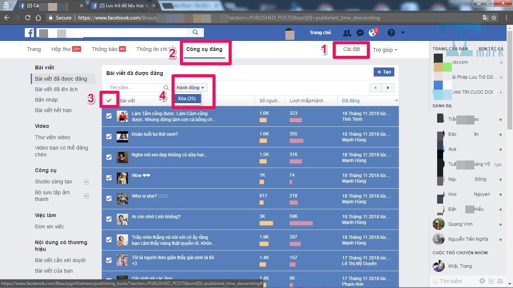
Task: Uncheck the 'Who is she?' post checkbox
Action: 109,198
